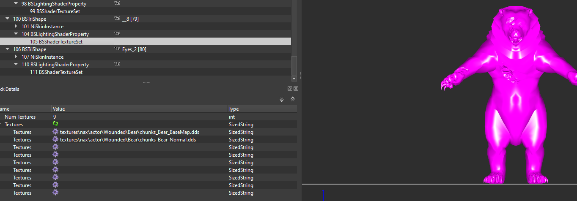
Task: Select 100 BSTriShape row
Action: tap(30, 19)
